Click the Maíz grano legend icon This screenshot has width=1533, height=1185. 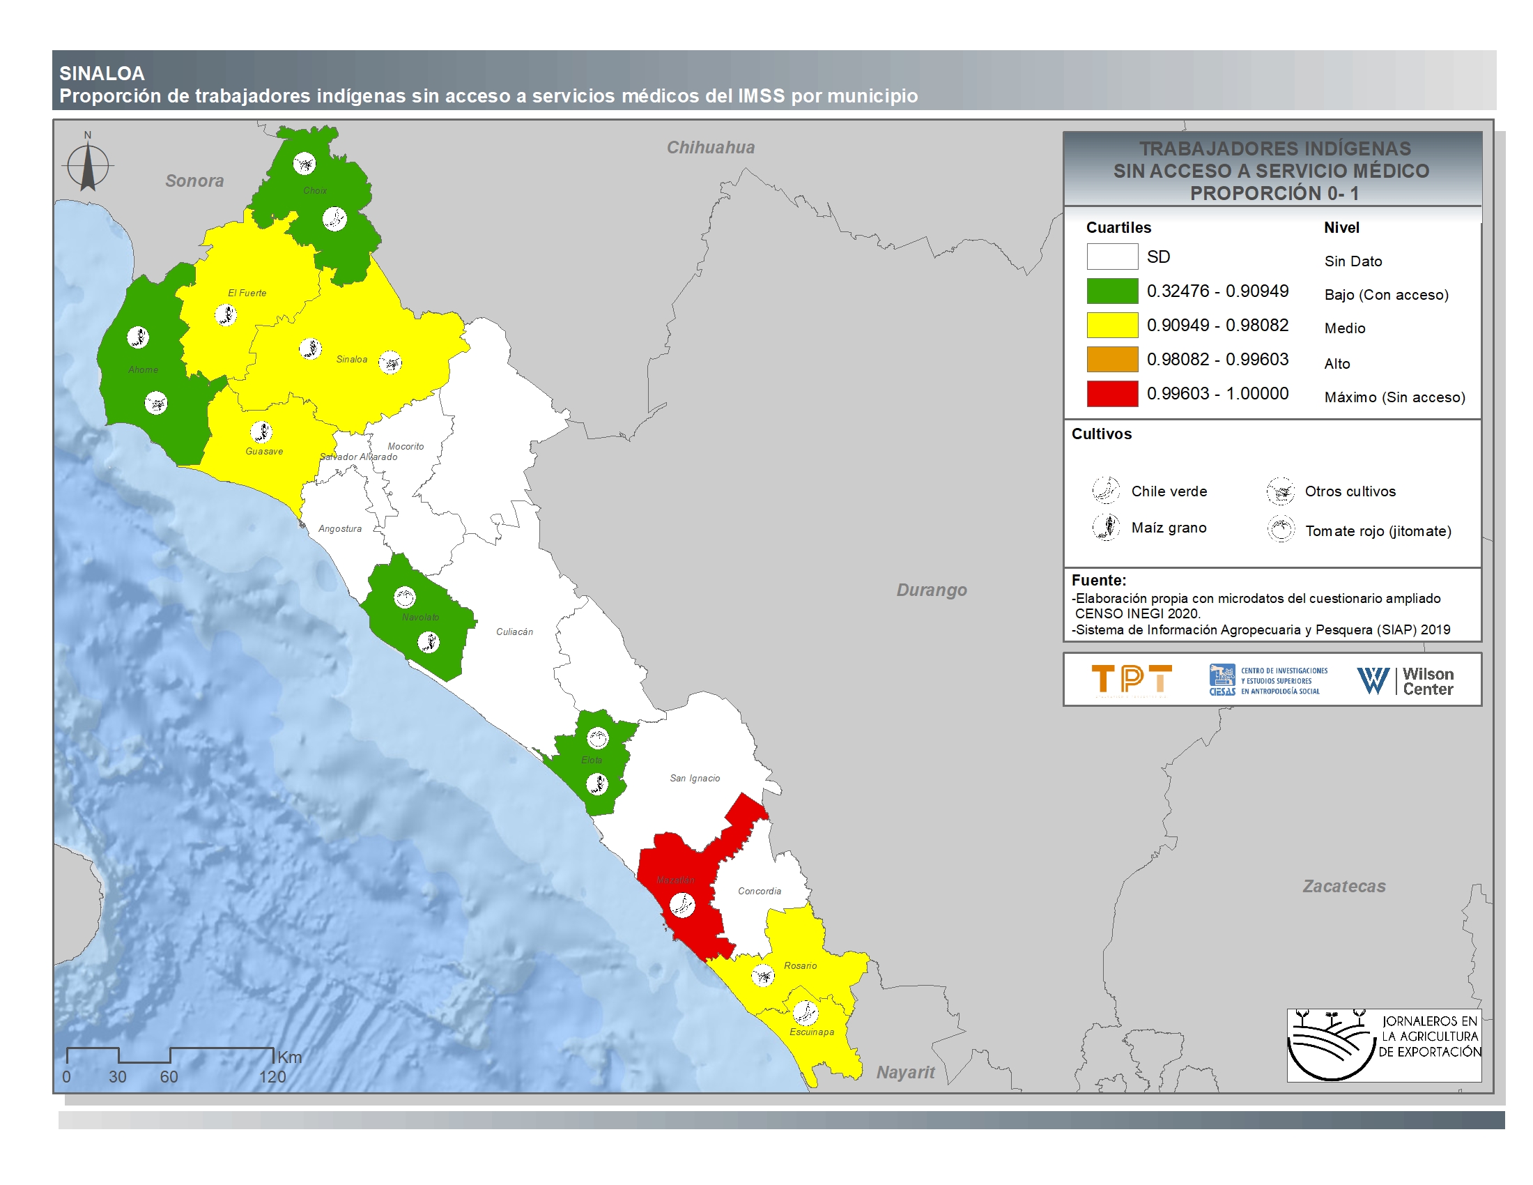1106,526
